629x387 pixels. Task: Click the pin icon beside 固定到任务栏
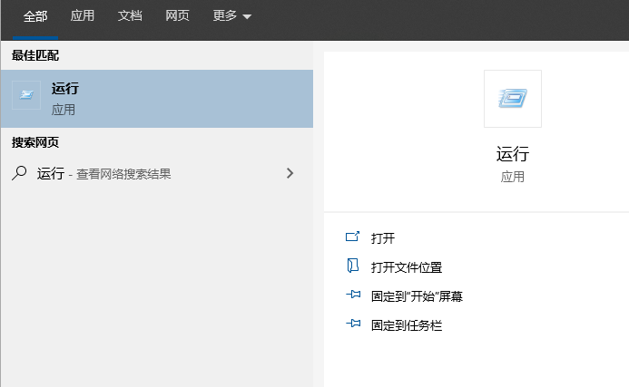353,324
